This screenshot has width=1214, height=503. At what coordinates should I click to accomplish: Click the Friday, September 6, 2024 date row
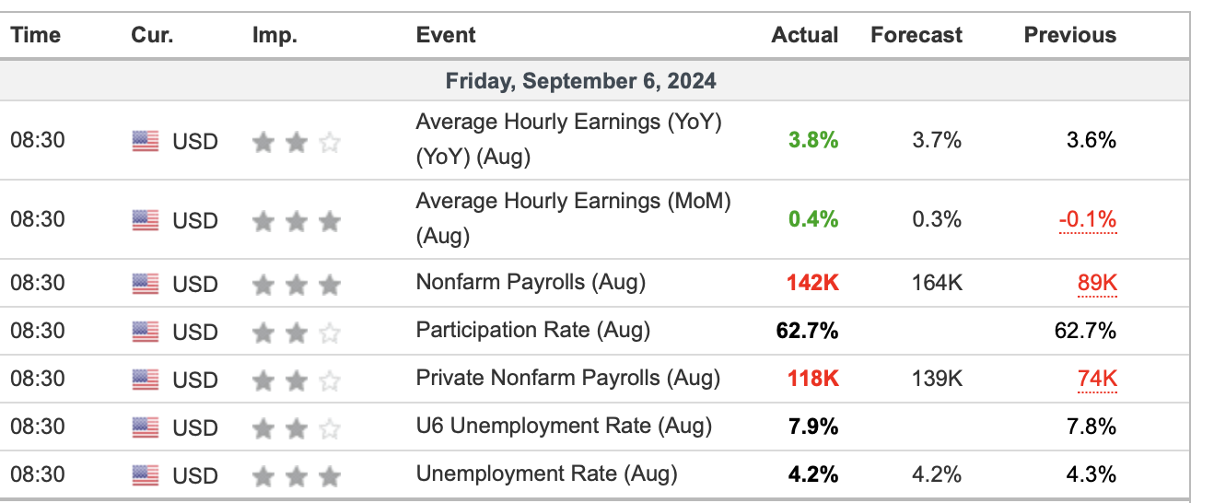(580, 81)
